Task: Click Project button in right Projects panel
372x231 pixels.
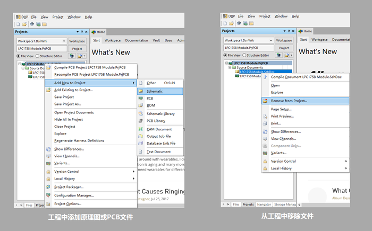Action: tap(284, 48)
